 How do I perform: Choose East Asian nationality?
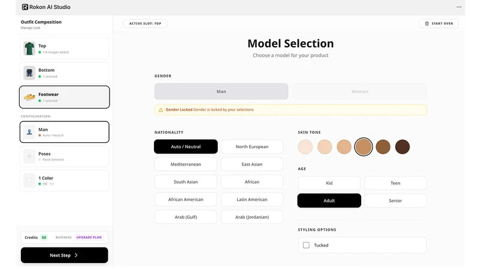tap(252, 164)
